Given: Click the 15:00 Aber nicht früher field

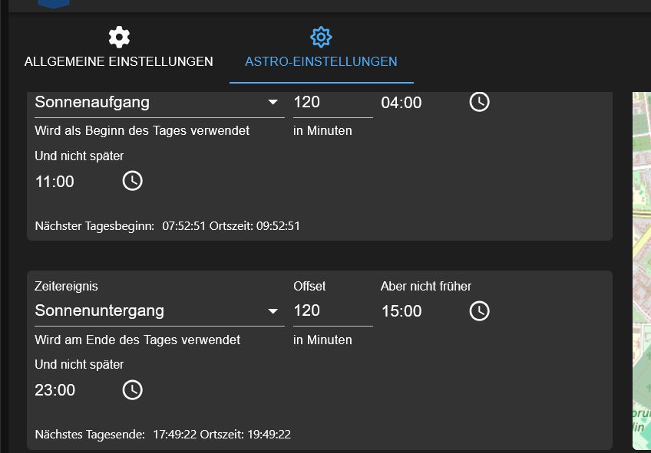Looking at the screenshot, I should coord(402,311).
